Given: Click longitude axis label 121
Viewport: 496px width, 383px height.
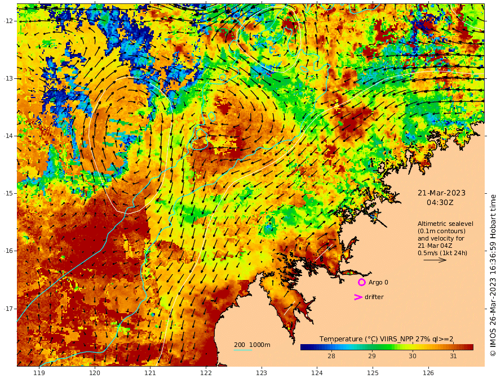Looking at the screenshot, I should click(150, 373).
